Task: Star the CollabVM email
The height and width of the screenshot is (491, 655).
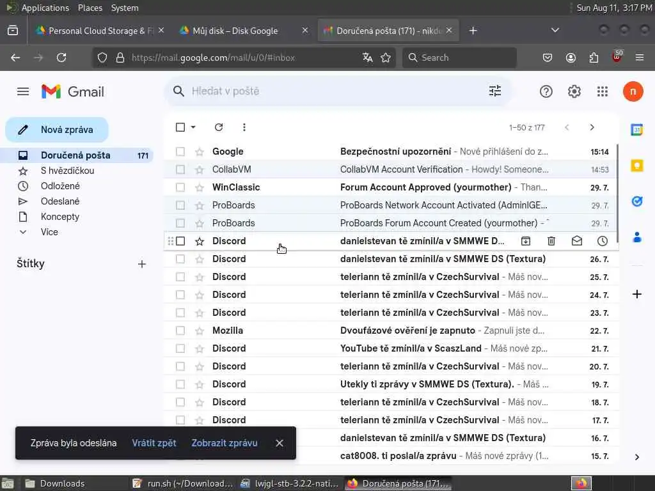Action: (x=200, y=169)
